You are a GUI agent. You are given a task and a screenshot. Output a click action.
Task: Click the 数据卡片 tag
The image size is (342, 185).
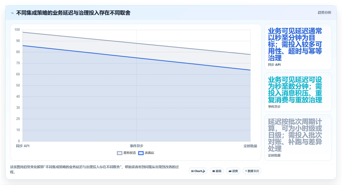252,171
